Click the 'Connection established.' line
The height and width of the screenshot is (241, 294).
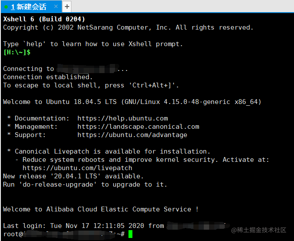pyautogui.click(x=47, y=77)
